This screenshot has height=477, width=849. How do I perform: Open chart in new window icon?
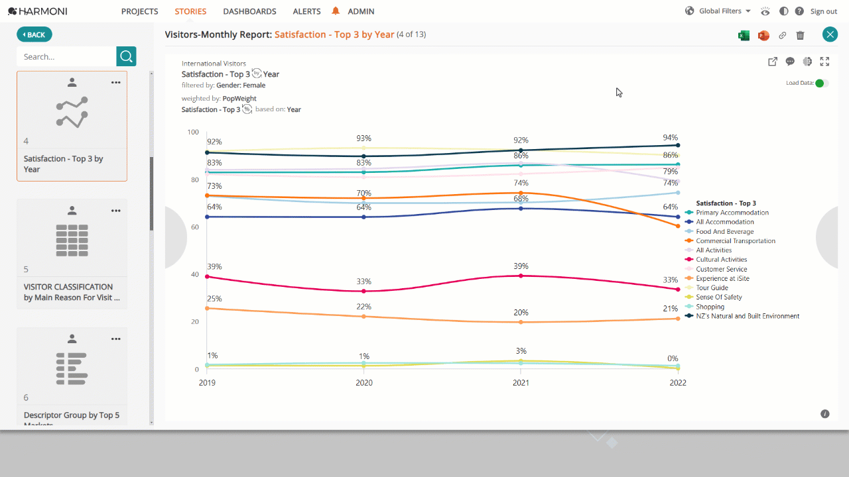[x=773, y=62]
